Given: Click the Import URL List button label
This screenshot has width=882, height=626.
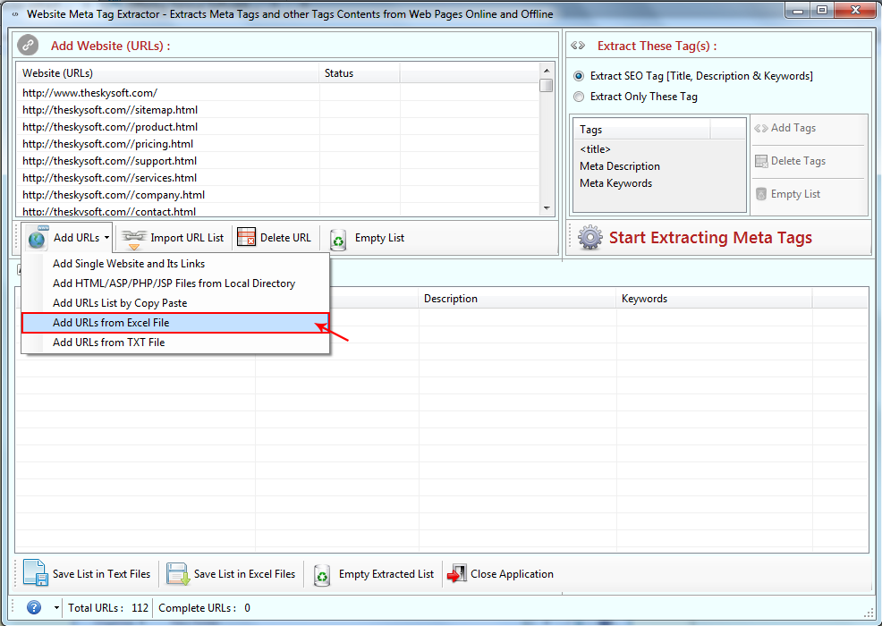Looking at the screenshot, I should click(187, 238).
